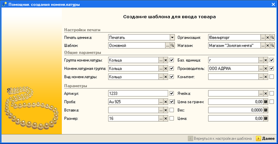The width and height of the screenshot is (278, 144).
Task: Open selection list for Вставка
Action: pyautogui.click(x=161, y=110)
